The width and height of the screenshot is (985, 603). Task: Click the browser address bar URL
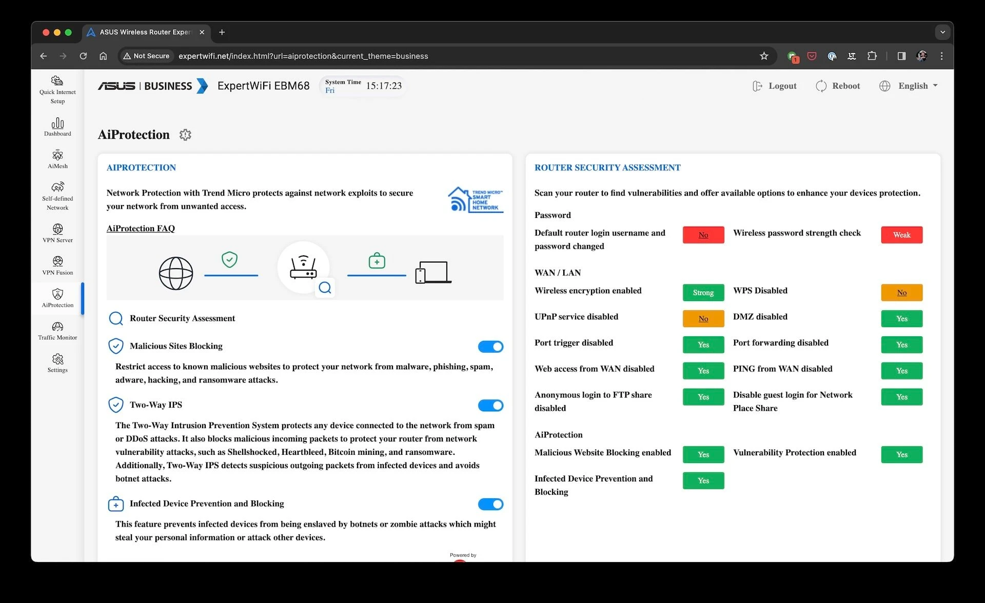click(x=303, y=56)
